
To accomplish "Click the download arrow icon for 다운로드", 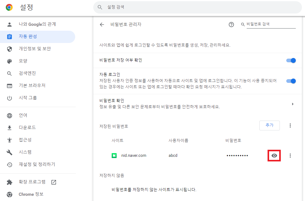I will coord(9,128).
